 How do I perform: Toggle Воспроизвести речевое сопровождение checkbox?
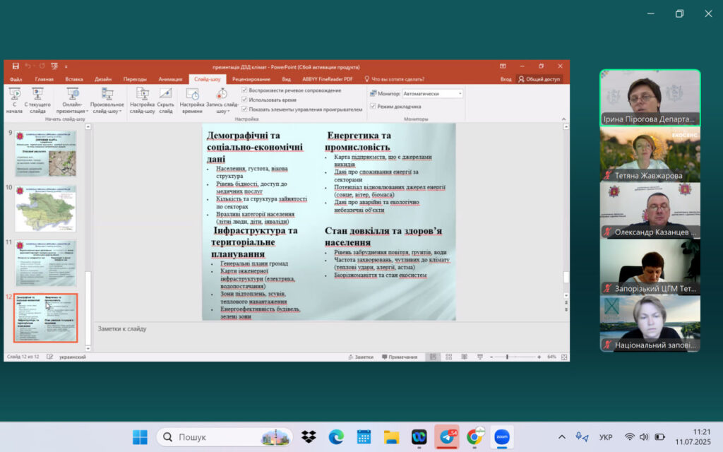tap(245, 90)
